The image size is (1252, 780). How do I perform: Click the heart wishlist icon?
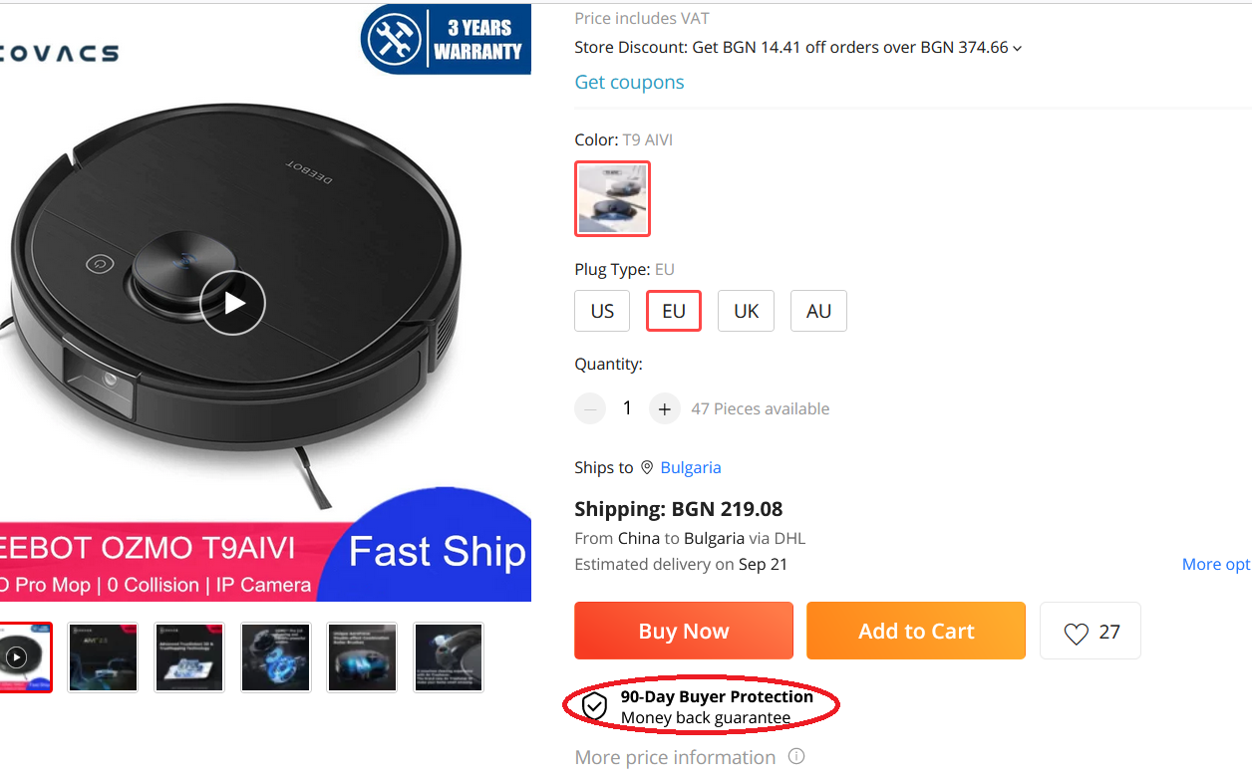click(x=1076, y=633)
